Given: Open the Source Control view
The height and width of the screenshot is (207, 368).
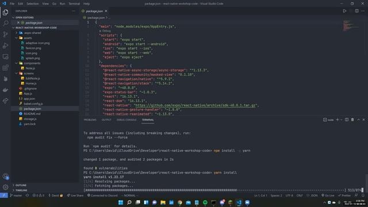Looking at the screenshot, I should point(5,34).
